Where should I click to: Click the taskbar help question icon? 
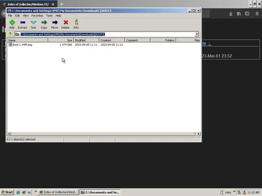coord(222,192)
